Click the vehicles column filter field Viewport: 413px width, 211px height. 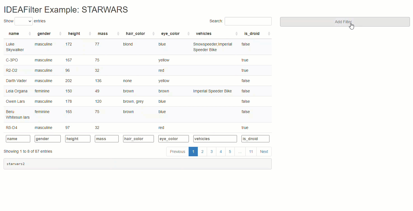pos(215,139)
